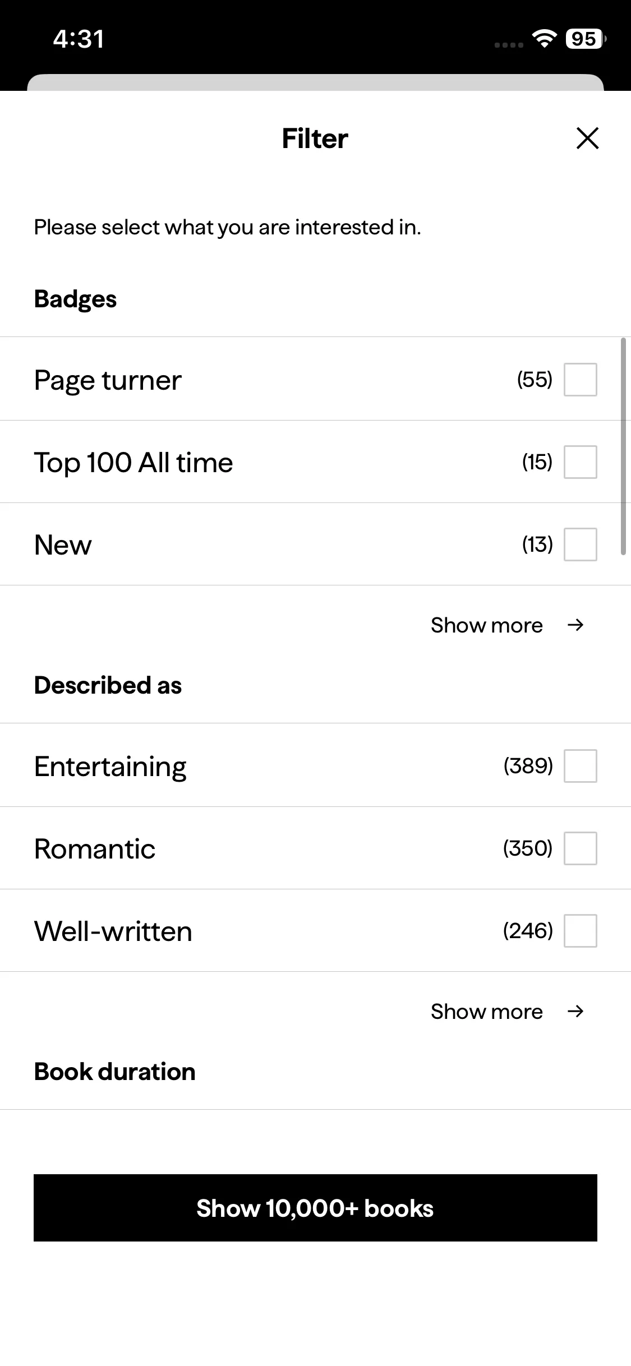
Task: Toggle the Romantic checkbox
Action: point(580,848)
